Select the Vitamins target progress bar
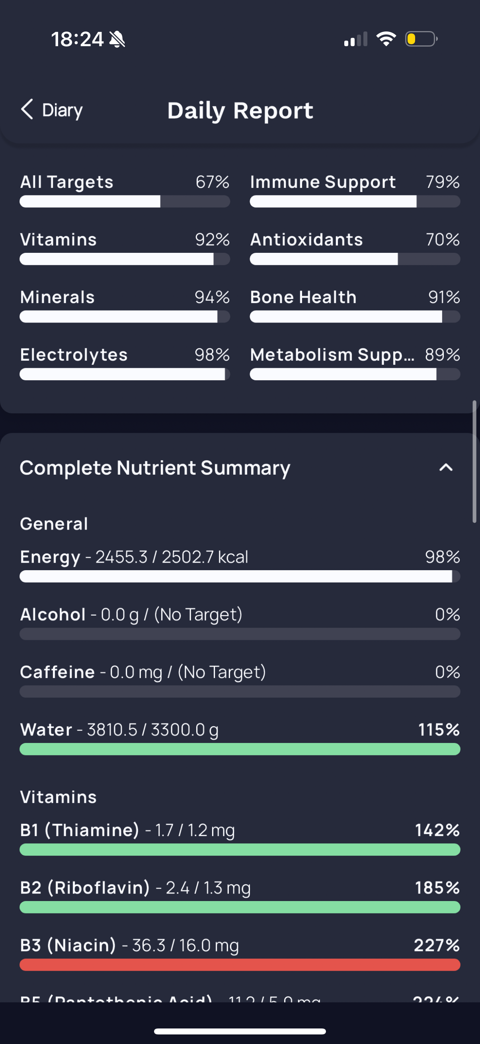Image resolution: width=480 pixels, height=1044 pixels. tap(125, 259)
